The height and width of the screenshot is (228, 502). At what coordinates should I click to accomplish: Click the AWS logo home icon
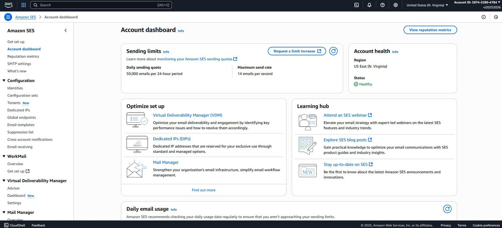pyautogui.click(x=9, y=5)
